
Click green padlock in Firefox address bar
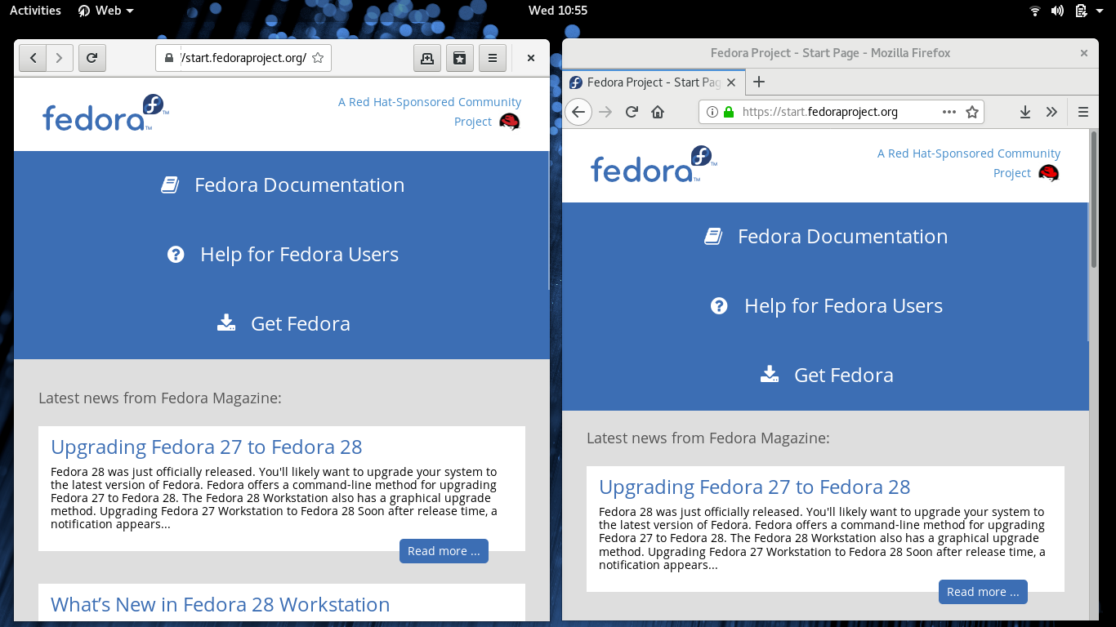[x=729, y=112]
